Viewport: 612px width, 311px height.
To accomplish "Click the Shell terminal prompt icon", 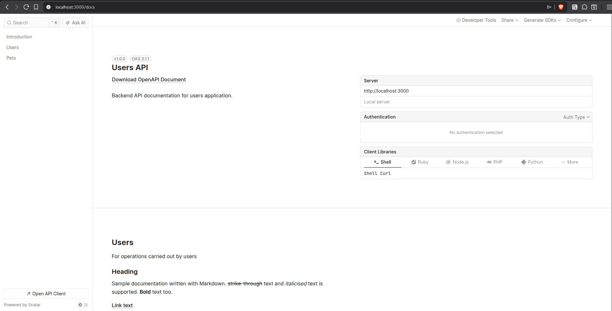I will click(376, 162).
